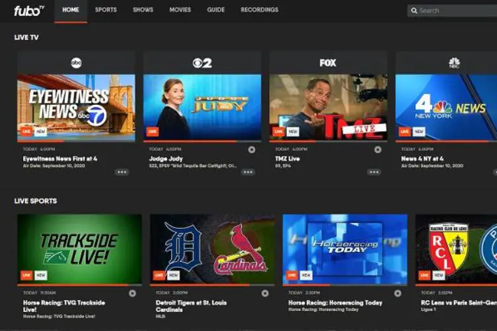497x331 pixels.
Task: Click LIVE badge on TMZ Live
Action: click(x=278, y=131)
